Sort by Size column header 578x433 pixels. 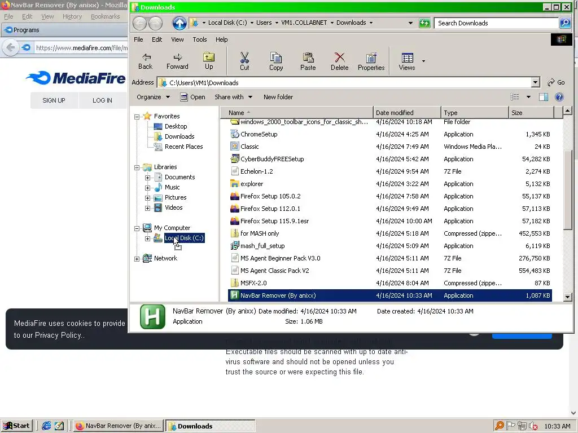pyautogui.click(x=531, y=113)
